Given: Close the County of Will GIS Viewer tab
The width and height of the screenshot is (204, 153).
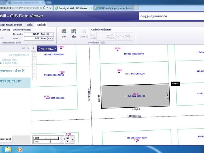Looking at the screenshot, I should 91,8.
